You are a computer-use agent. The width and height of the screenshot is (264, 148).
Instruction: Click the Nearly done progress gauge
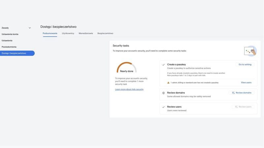127,67
